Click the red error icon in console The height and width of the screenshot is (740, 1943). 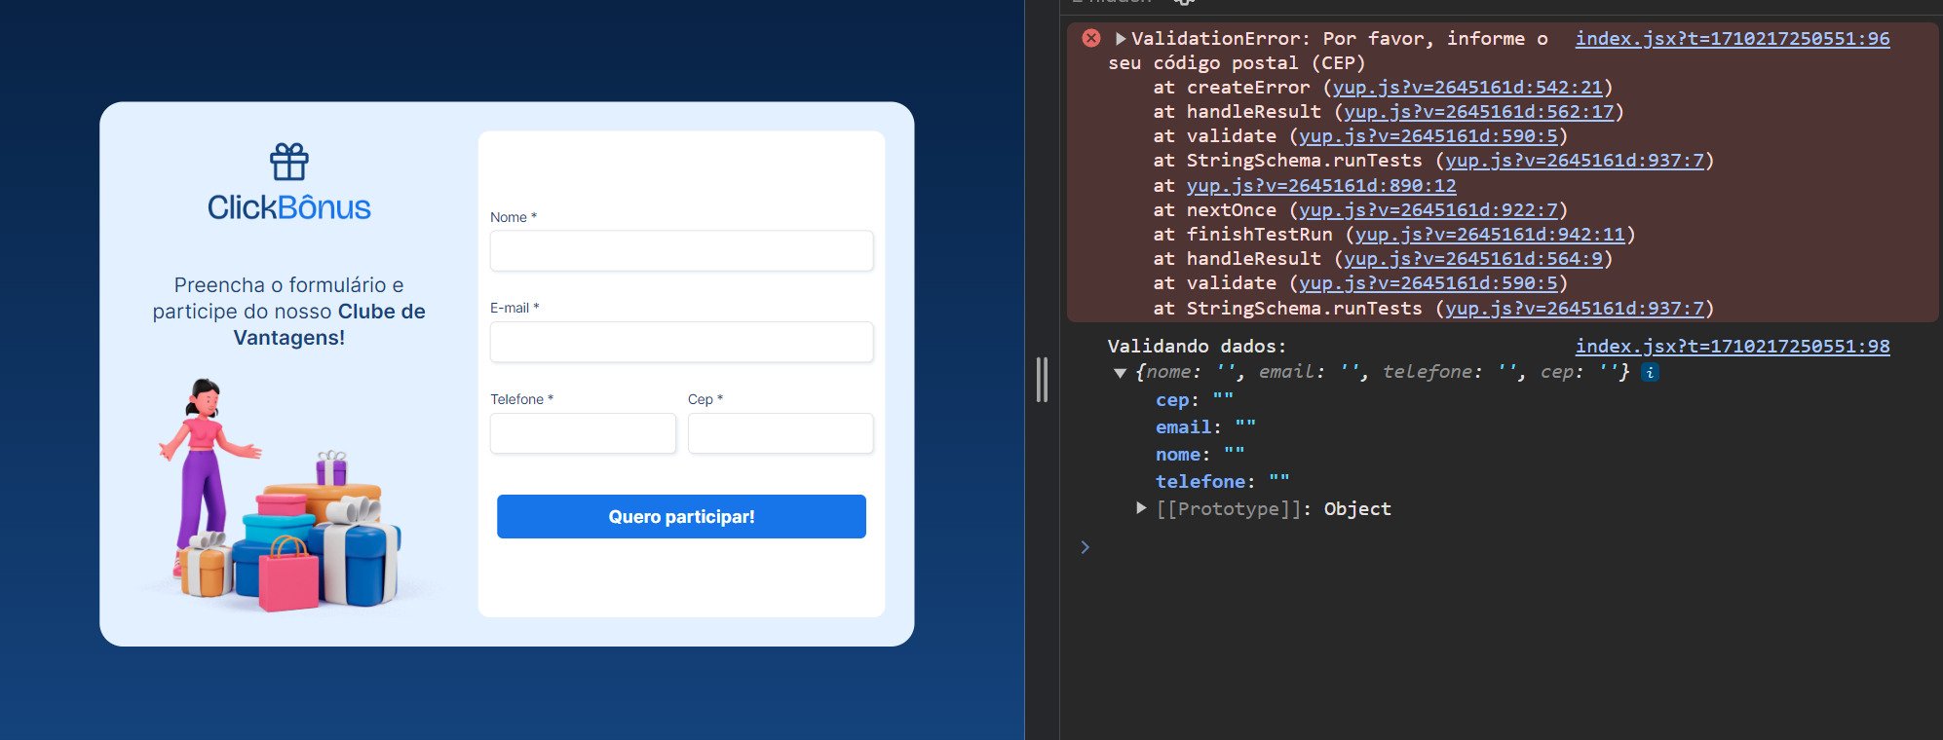[1091, 38]
